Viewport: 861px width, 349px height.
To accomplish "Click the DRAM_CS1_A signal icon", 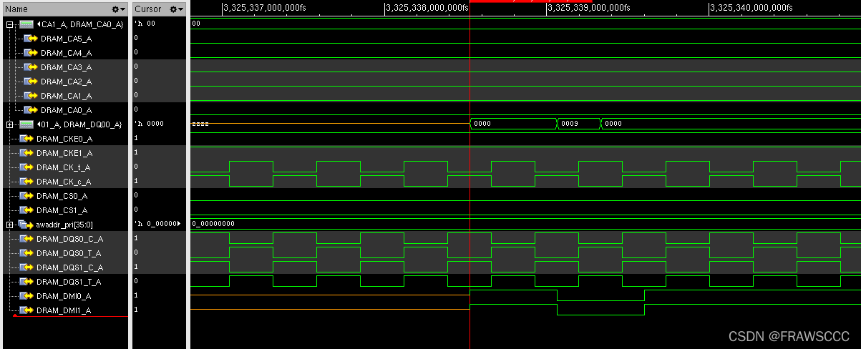I will click(26, 210).
